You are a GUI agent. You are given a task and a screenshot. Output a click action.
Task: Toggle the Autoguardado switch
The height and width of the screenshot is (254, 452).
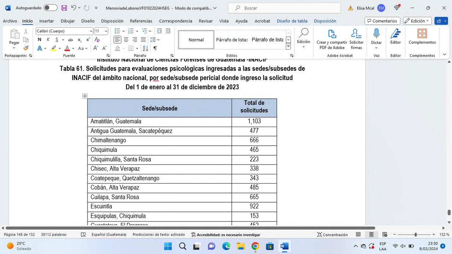(50, 8)
